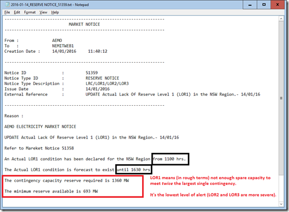The height and width of the screenshot is (212, 289).
Task: Click the text until 1630 hrs
Action: pyautogui.click(x=134, y=169)
